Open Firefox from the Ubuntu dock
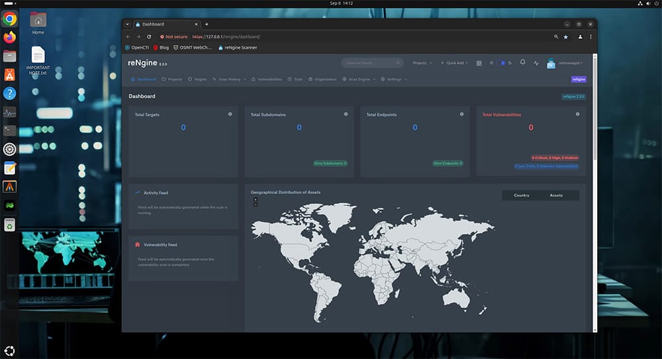The width and height of the screenshot is (662, 359). (9, 37)
